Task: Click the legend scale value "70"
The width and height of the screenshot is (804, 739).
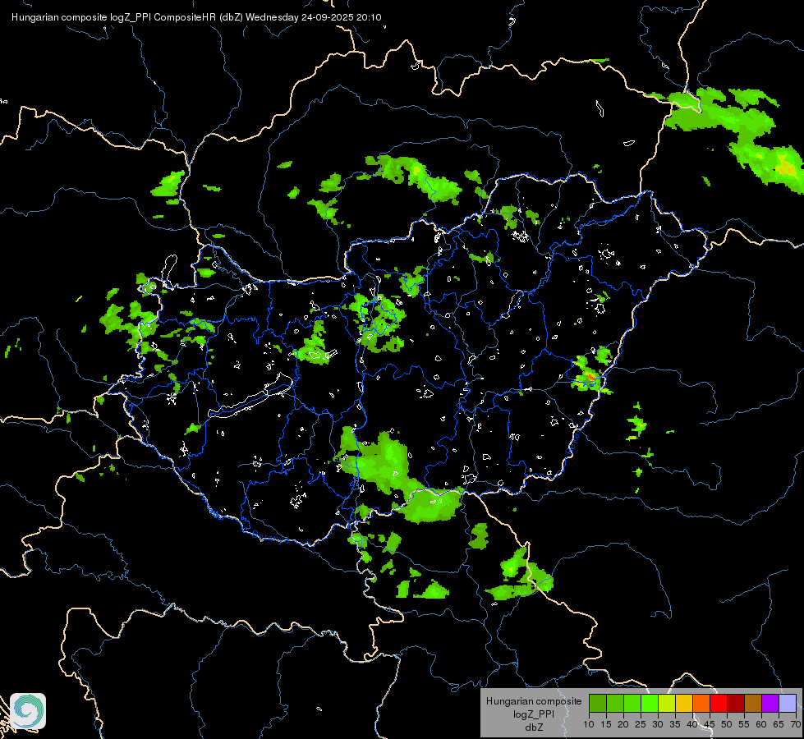Action: pyautogui.click(x=795, y=725)
